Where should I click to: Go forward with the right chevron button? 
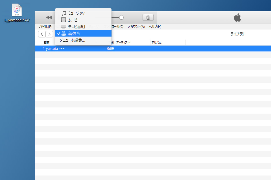49,34
